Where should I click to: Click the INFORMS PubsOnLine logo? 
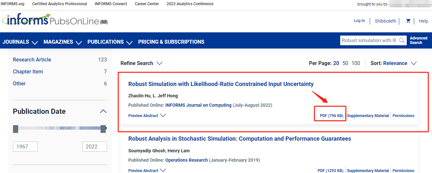54,20
